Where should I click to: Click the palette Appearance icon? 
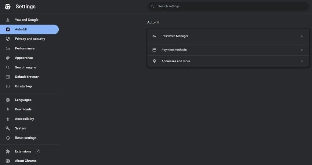tap(8, 58)
